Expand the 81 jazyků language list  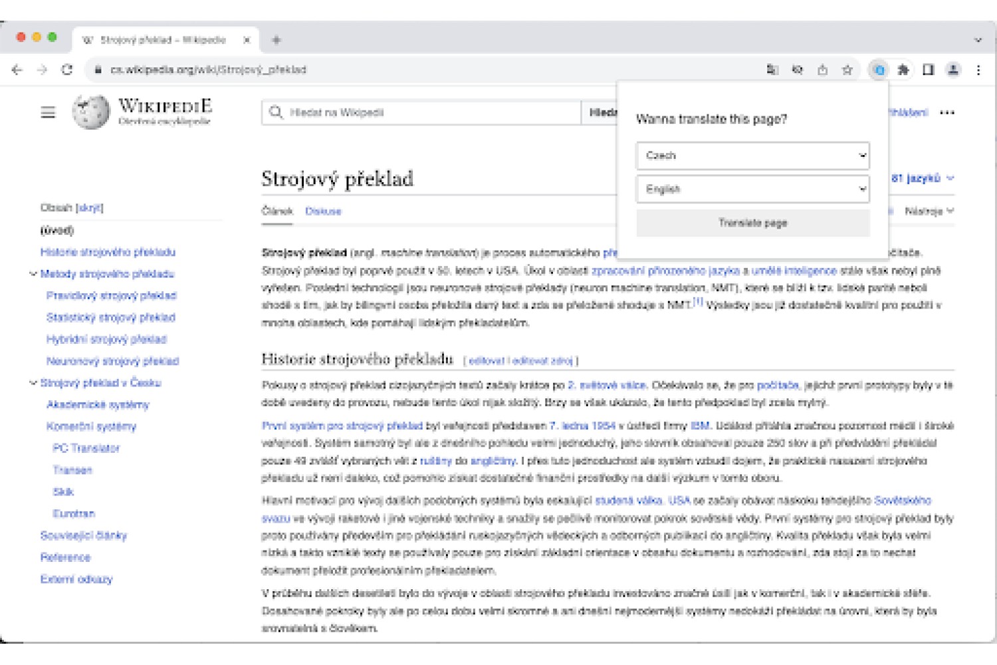point(923,178)
